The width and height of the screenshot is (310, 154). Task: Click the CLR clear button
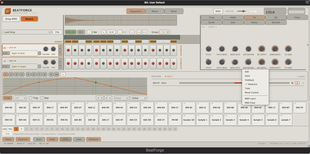(x=7, y=134)
